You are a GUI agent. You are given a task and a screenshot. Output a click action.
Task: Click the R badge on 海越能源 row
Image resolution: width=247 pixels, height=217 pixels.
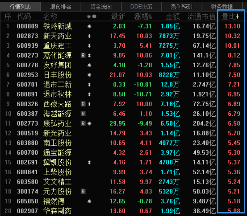click(83, 114)
